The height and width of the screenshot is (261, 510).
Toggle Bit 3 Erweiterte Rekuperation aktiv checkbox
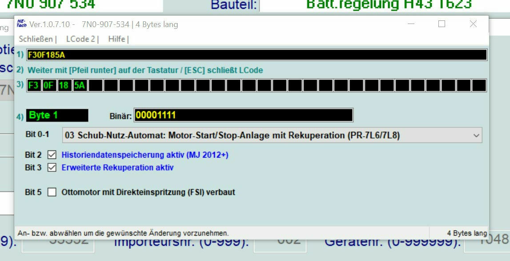pos(52,167)
